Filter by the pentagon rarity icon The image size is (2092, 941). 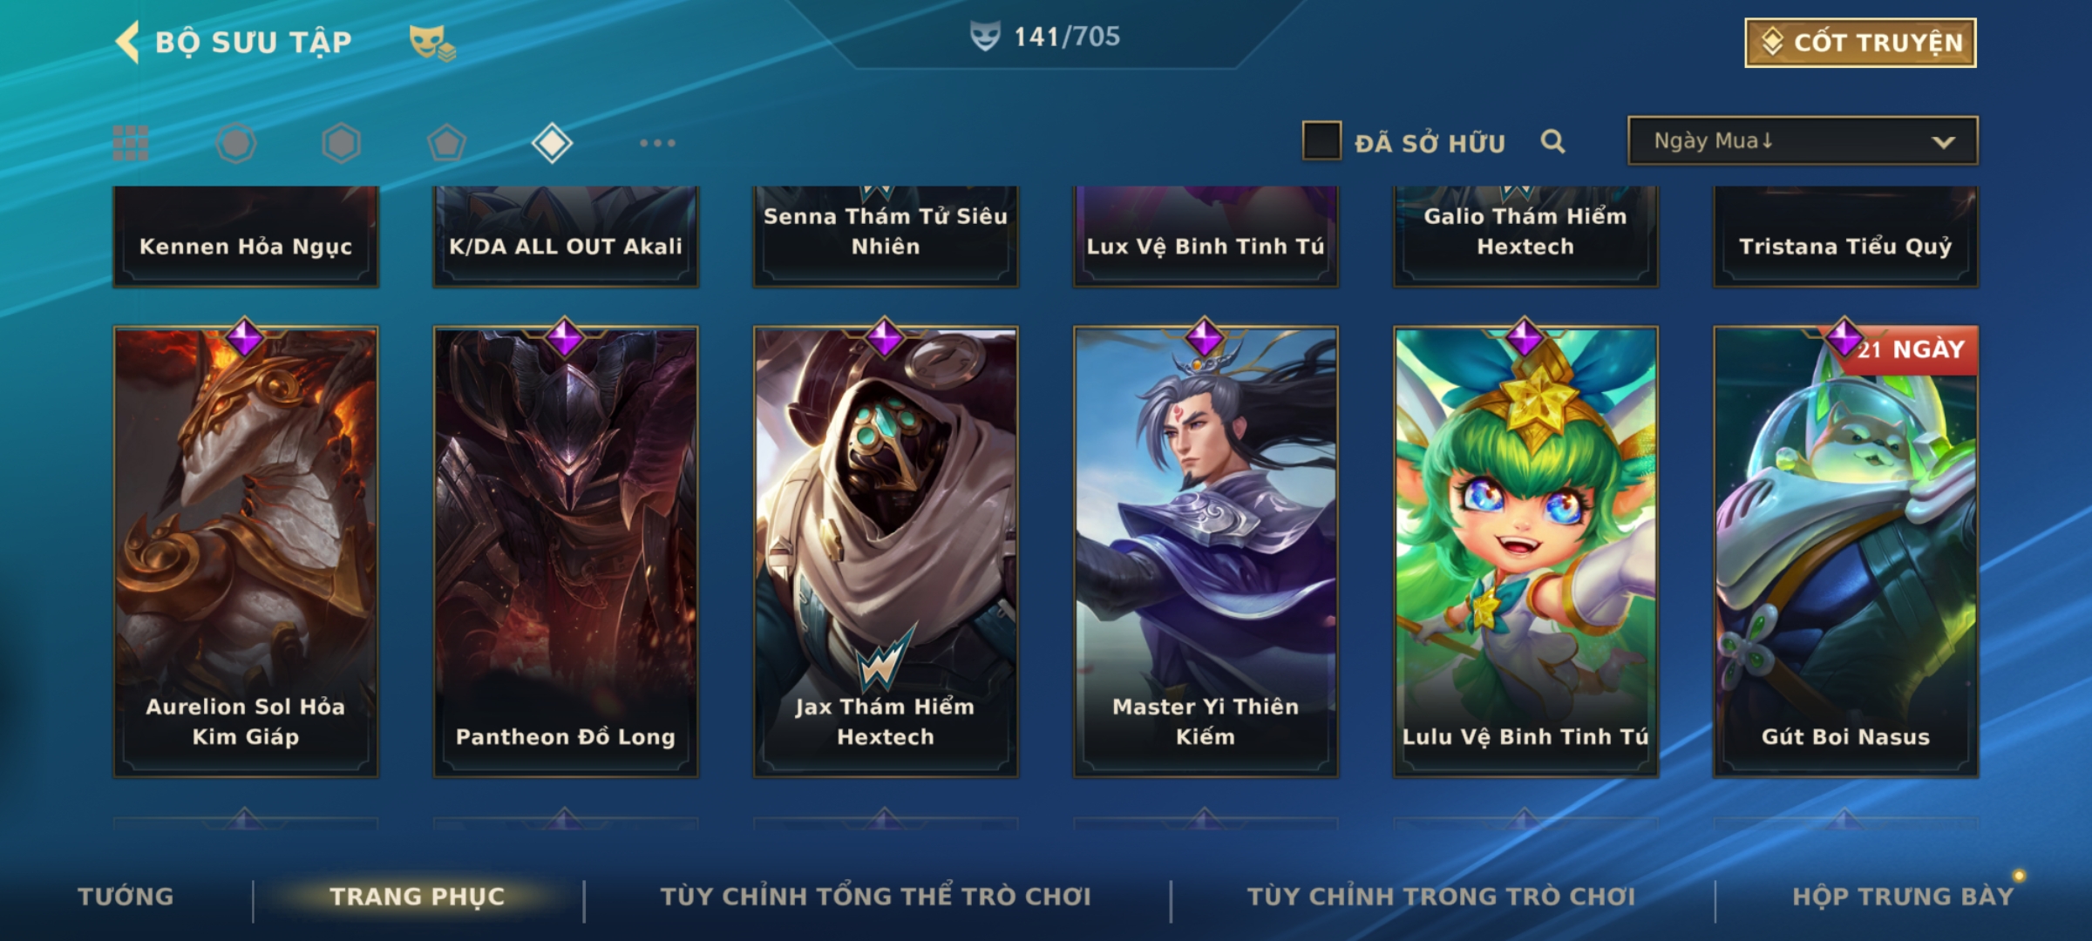click(446, 143)
